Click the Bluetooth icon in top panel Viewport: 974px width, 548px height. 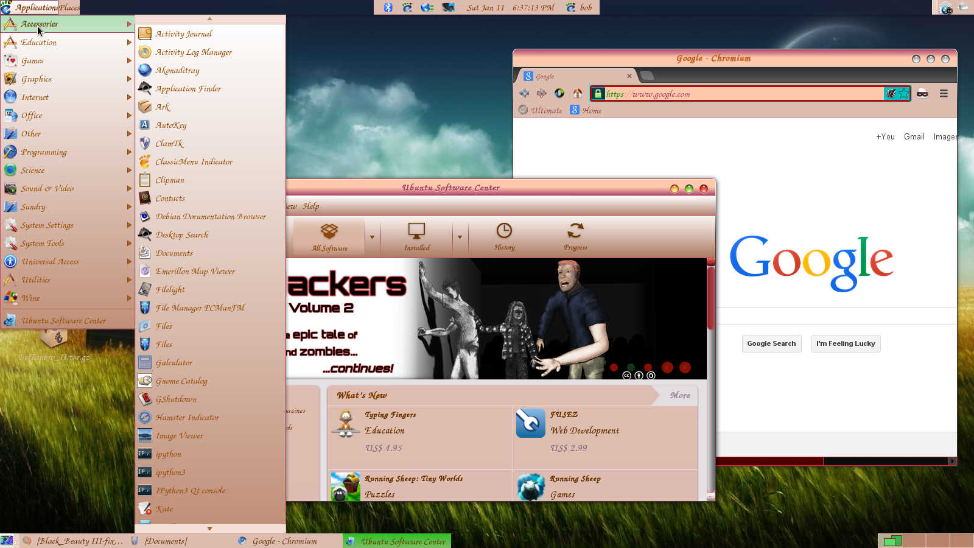coord(388,7)
